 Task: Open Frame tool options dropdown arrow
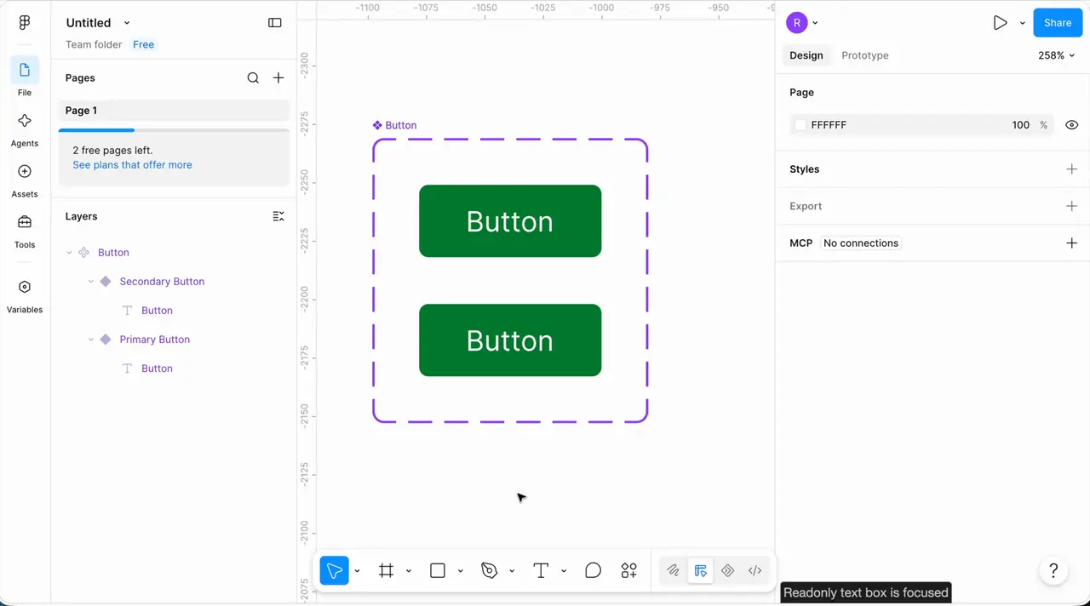(x=409, y=570)
